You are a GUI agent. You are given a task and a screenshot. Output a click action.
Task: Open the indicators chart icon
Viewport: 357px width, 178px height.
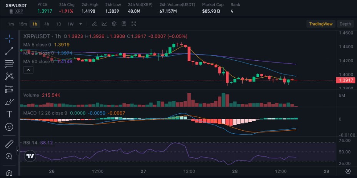tap(104, 24)
